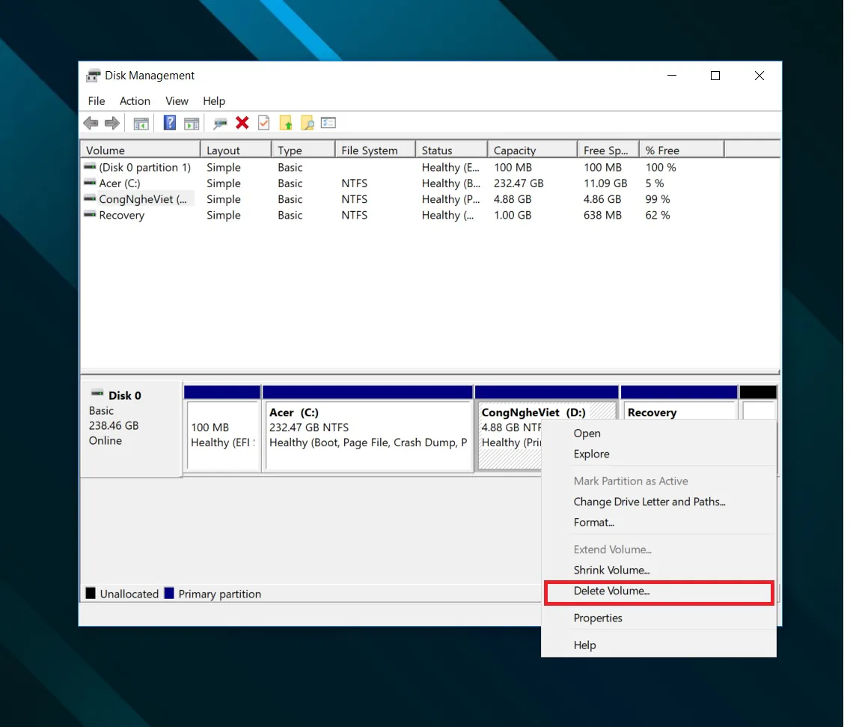
Task: Select Shrink Volume... in context menu
Action: 658,571
